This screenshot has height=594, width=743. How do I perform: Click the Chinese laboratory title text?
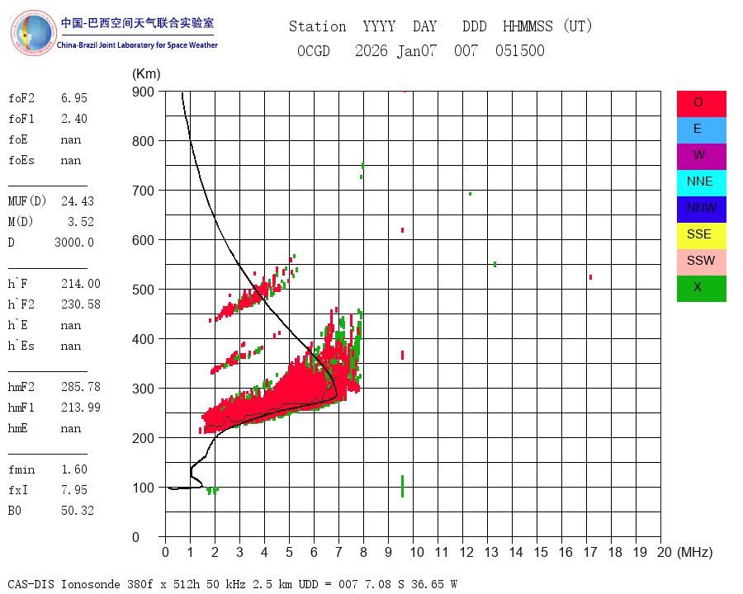[x=137, y=23]
